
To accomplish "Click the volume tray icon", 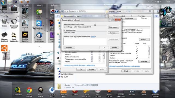I will click(x=161, y=2).
